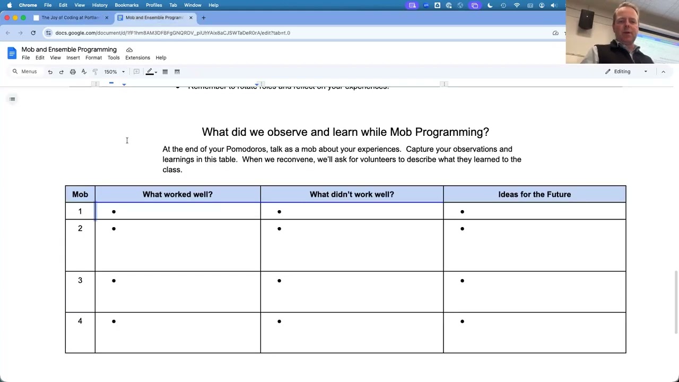
Task: Close the Mob and Ensemble Programming tab
Action: click(x=191, y=18)
